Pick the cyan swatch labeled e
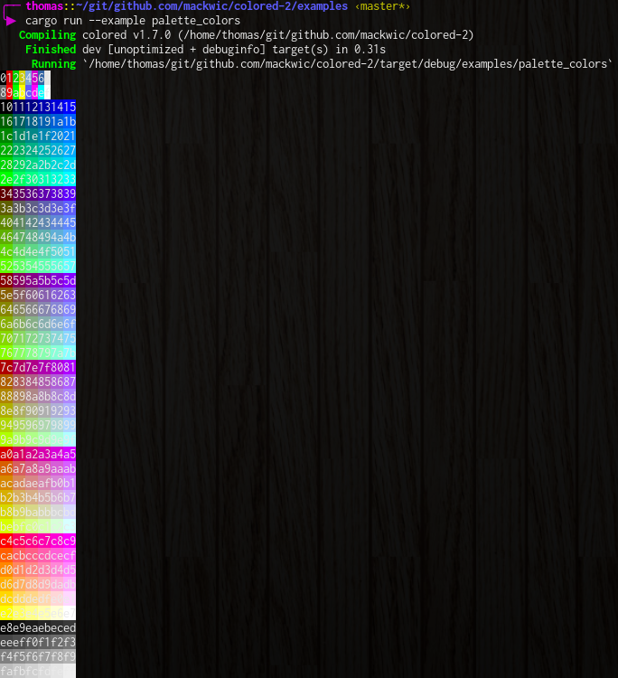The width and height of the screenshot is (618, 678). pyautogui.click(x=41, y=92)
